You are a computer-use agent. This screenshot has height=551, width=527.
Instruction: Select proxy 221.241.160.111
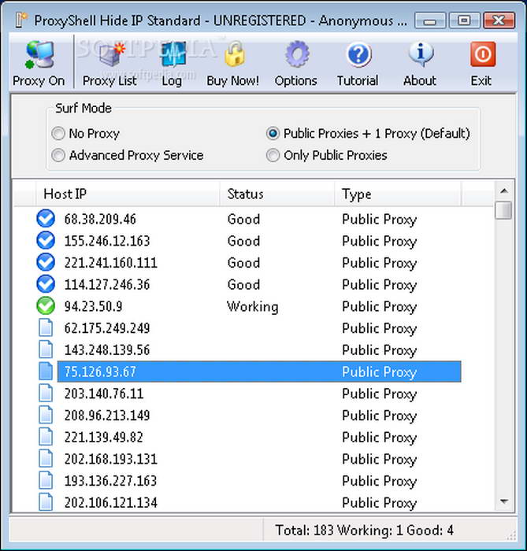coord(111,263)
